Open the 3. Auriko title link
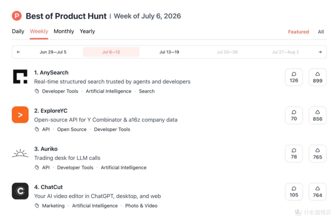The height and width of the screenshot is (219, 334). coord(46,149)
